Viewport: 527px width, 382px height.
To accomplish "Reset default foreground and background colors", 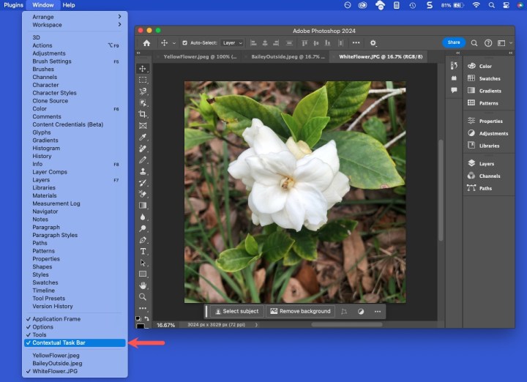I will [x=138, y=318].
